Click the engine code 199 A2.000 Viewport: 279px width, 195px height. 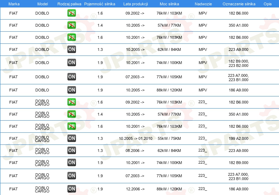tap(238, 138)
